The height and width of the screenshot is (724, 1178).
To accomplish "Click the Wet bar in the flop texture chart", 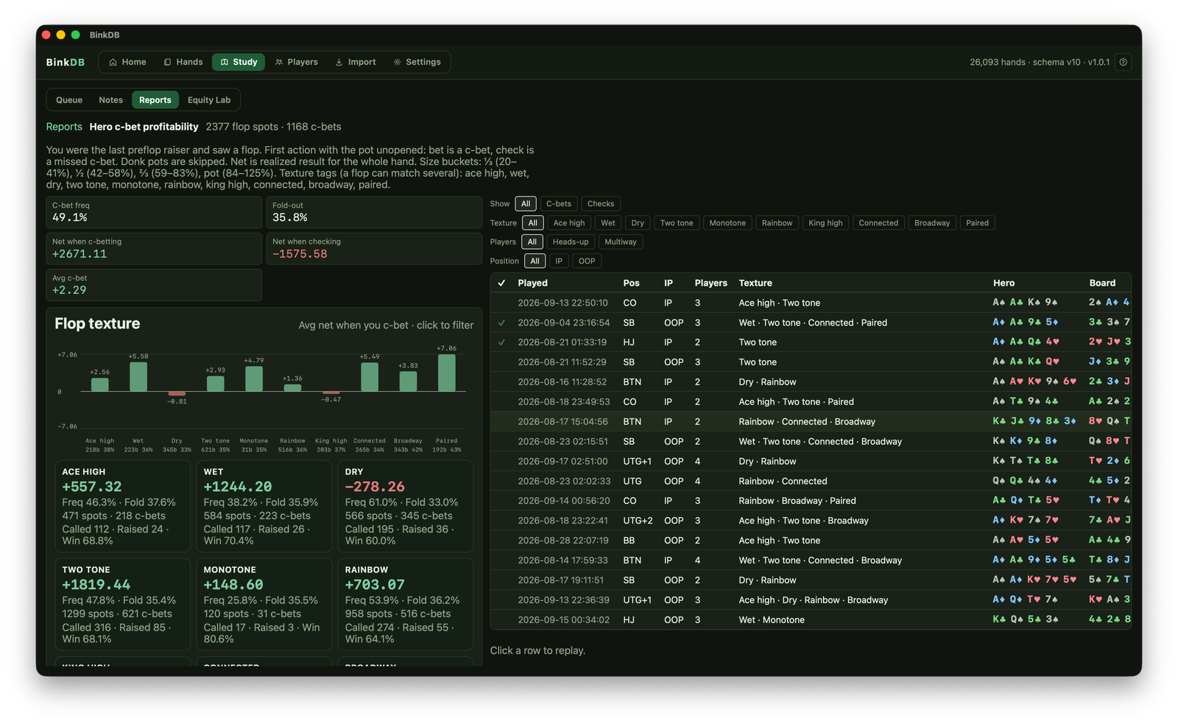I will (x=138, y=376).
